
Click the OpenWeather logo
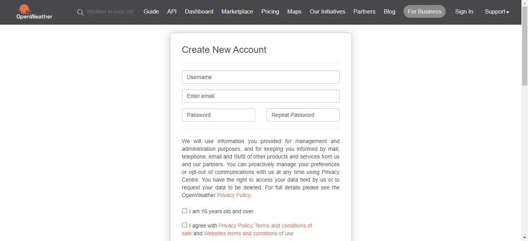coord(34,12)
